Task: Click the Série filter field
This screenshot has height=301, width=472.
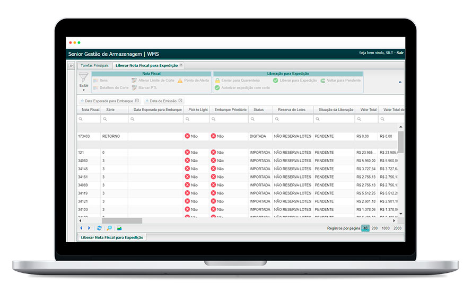Action: coord(114,119)
